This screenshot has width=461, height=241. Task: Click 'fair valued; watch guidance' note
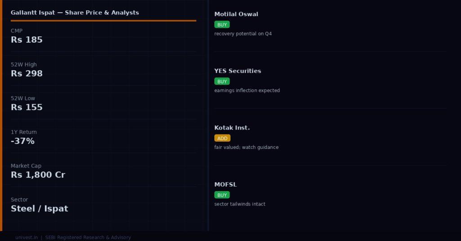tap(246, 147)
